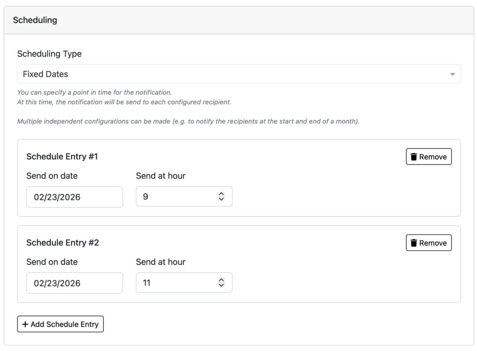
Task: Click the Scheduling Type label
Action: [x=49, y=54]
